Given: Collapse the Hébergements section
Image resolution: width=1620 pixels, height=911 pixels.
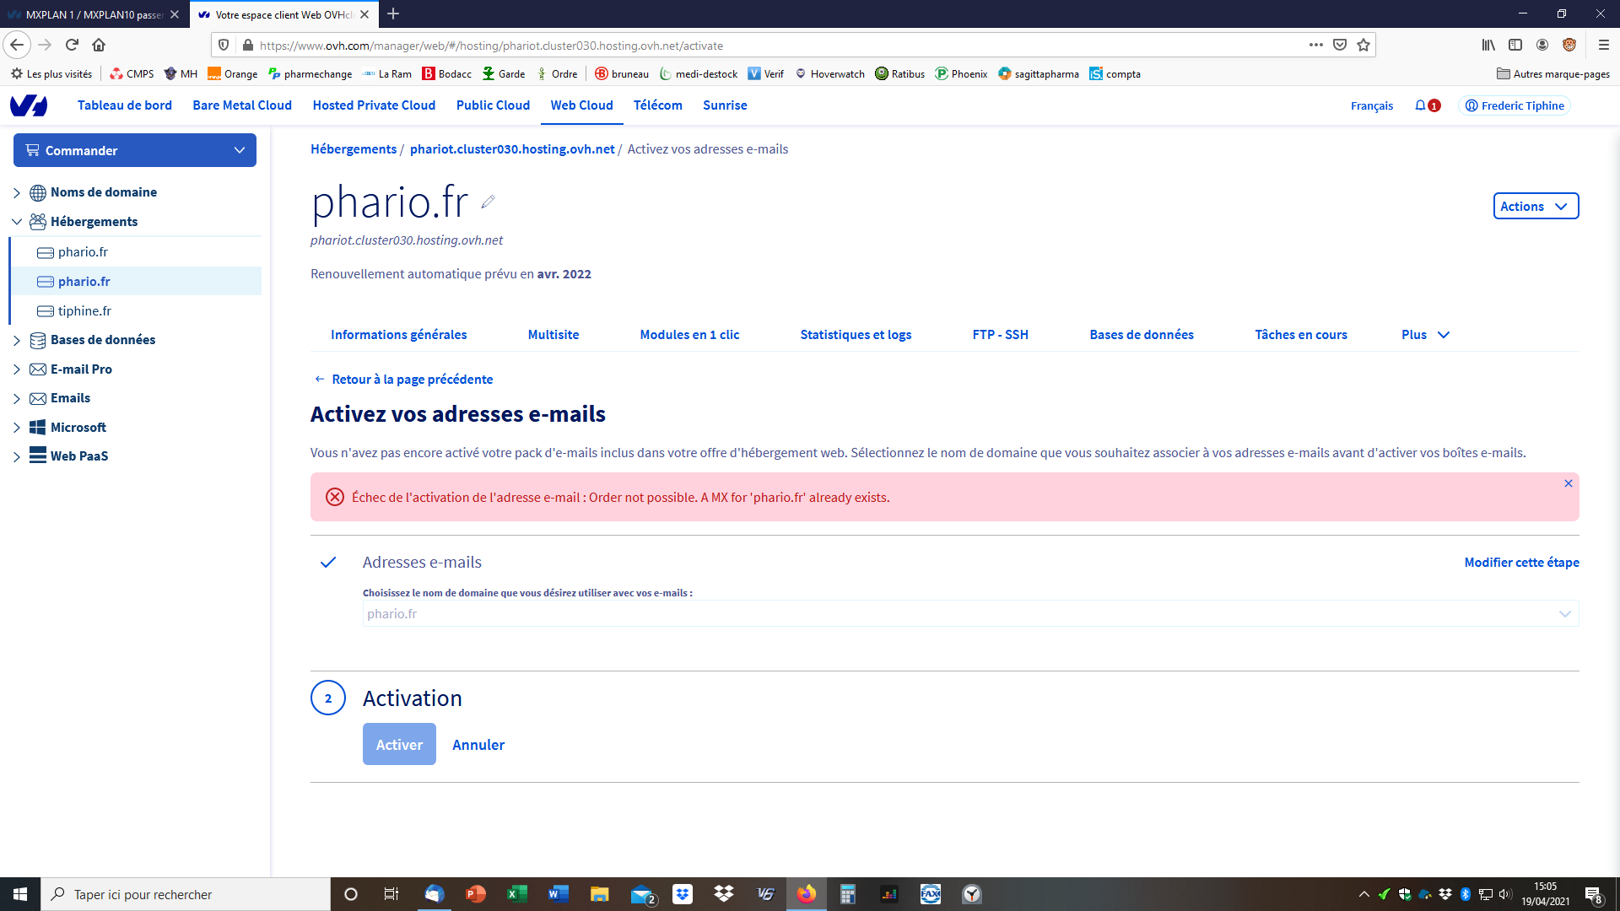Looking at the screenshot, I should [17, 222].
